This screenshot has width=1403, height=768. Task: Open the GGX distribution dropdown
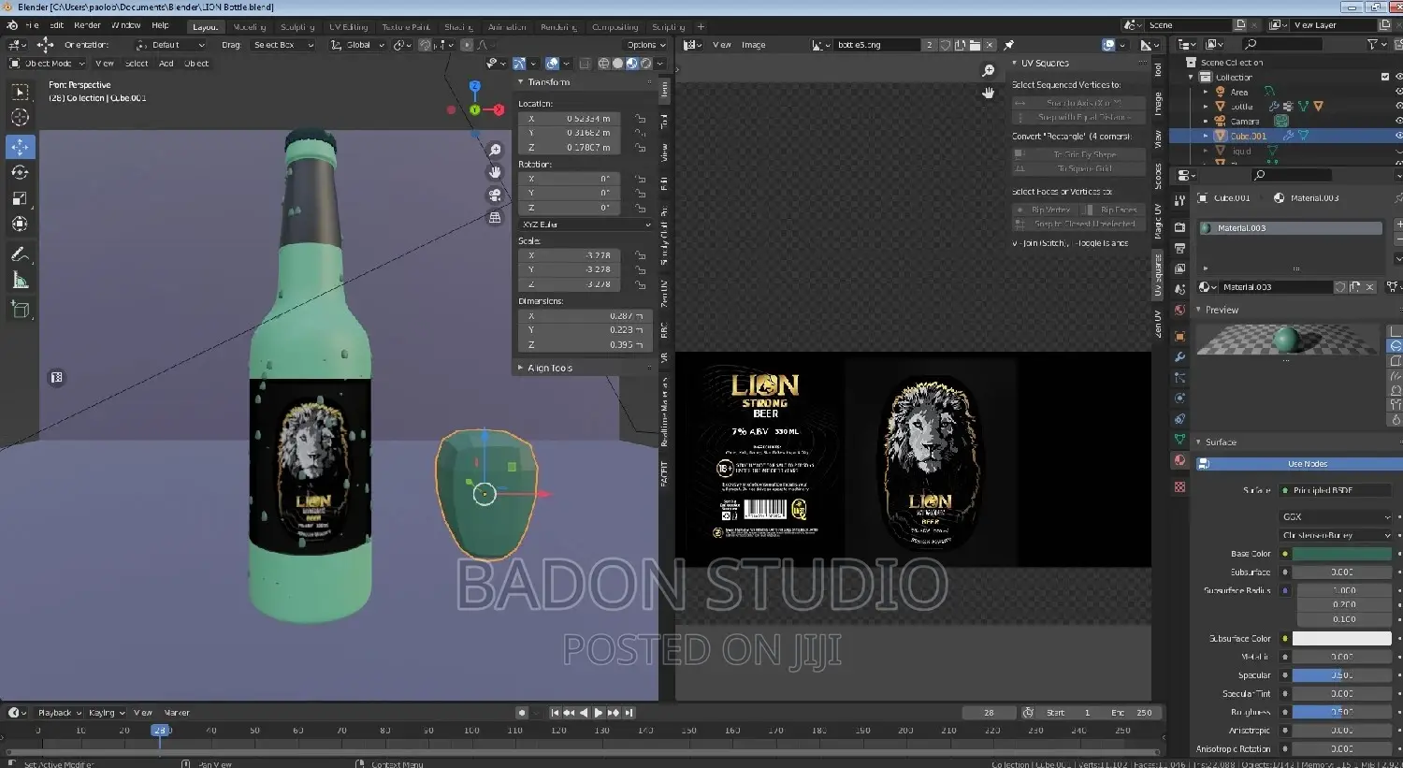[1336, 516]
